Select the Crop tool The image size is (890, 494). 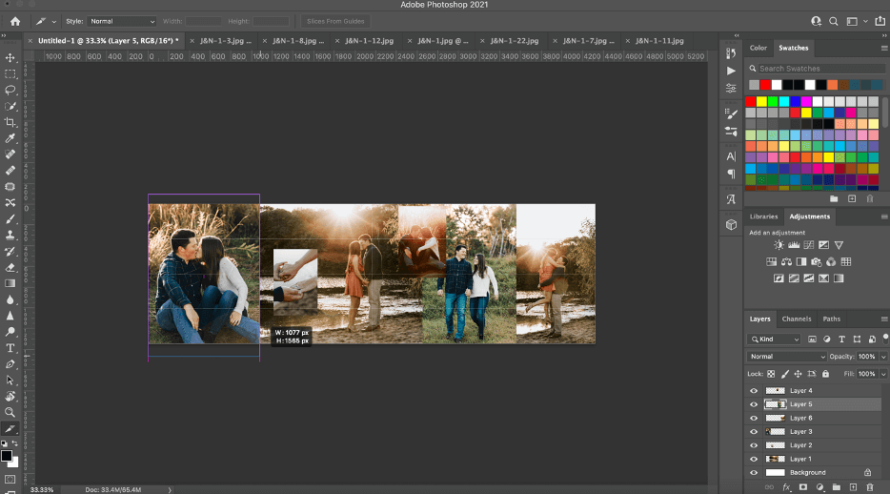pos(10,122)
